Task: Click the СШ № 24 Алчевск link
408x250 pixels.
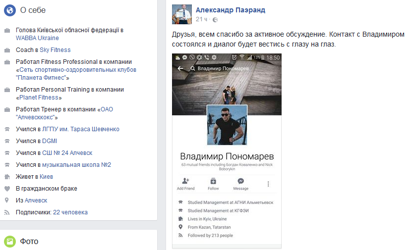Action: click(67, 153)
